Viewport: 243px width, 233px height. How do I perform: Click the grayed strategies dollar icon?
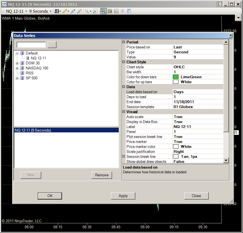coord(123,11)
